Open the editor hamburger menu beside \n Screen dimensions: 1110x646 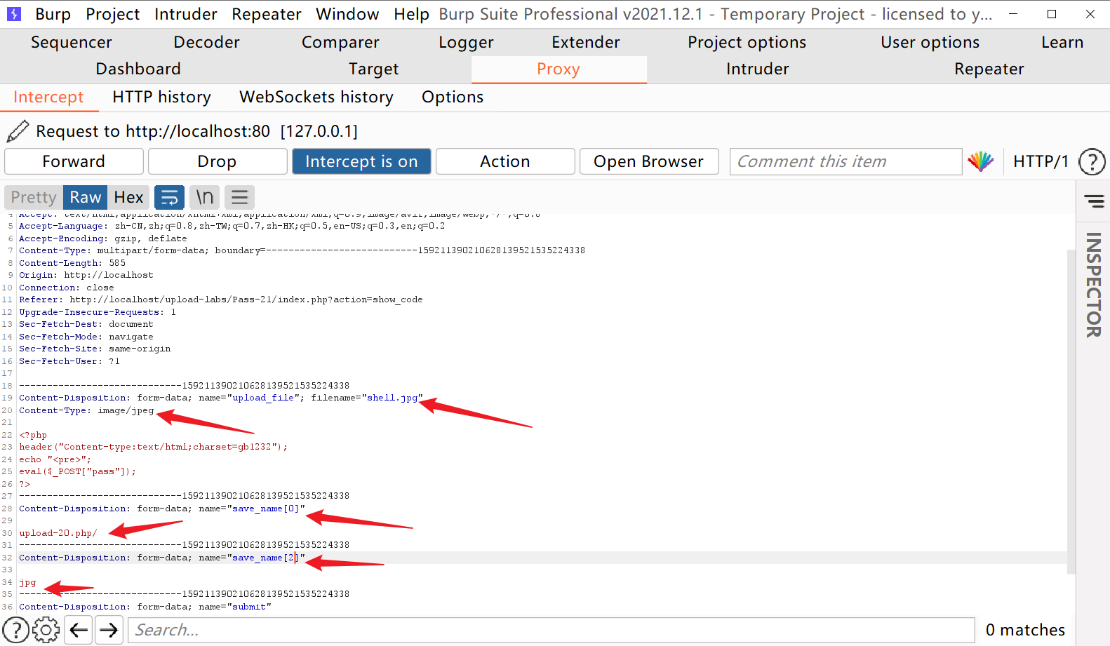pos(239,198)
